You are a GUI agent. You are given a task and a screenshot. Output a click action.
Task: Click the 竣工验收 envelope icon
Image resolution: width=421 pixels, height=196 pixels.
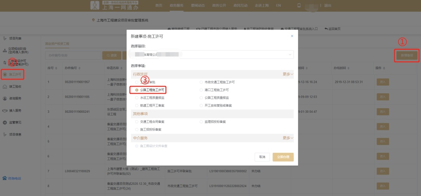coord(5,86)
